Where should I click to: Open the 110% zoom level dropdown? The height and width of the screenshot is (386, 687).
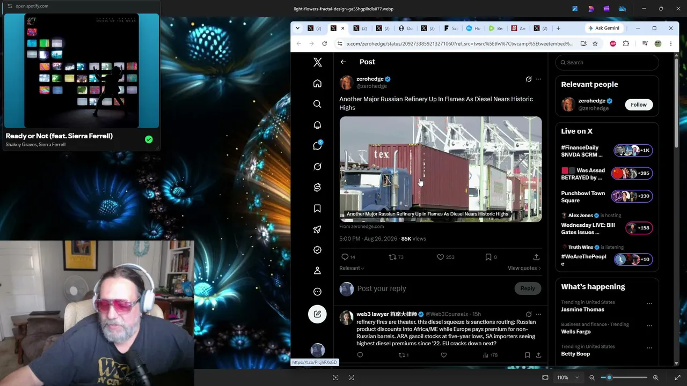coord(568,377)
